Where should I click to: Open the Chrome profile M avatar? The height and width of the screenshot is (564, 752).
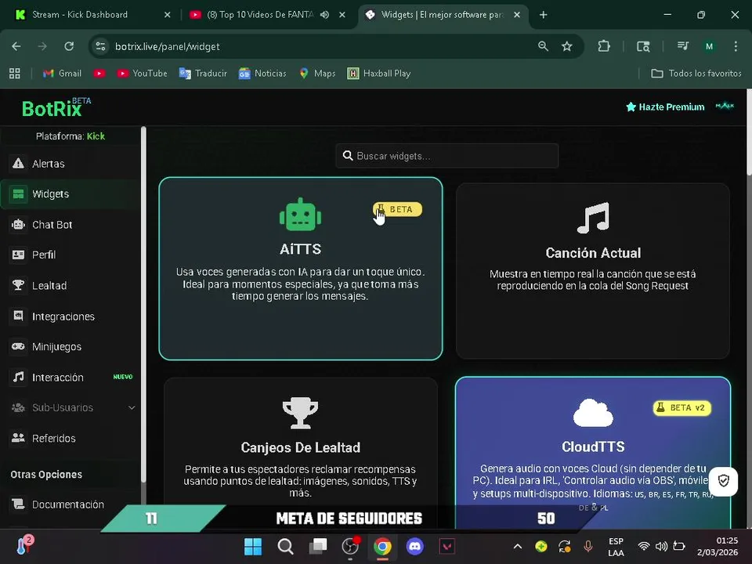[x=709, y=46]
